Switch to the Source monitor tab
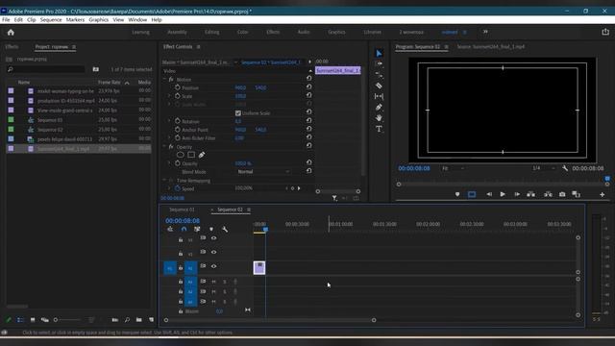615x346 pixels. (x=491, y=47)
